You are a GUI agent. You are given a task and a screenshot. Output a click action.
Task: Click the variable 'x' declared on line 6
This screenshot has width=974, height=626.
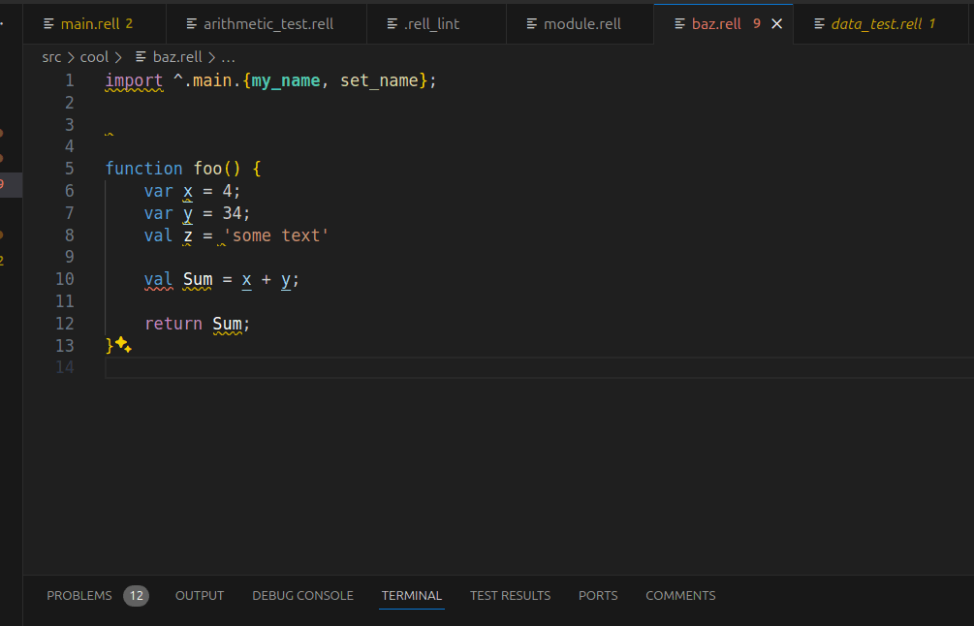point(188,191)
